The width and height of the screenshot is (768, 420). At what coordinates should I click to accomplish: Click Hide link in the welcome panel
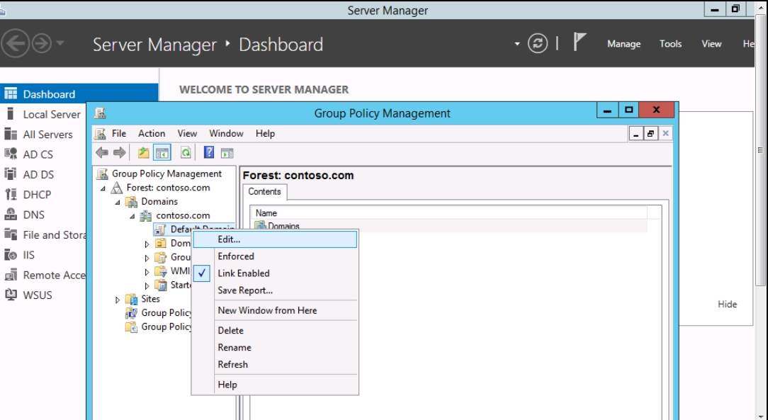[x=727, y=304]
